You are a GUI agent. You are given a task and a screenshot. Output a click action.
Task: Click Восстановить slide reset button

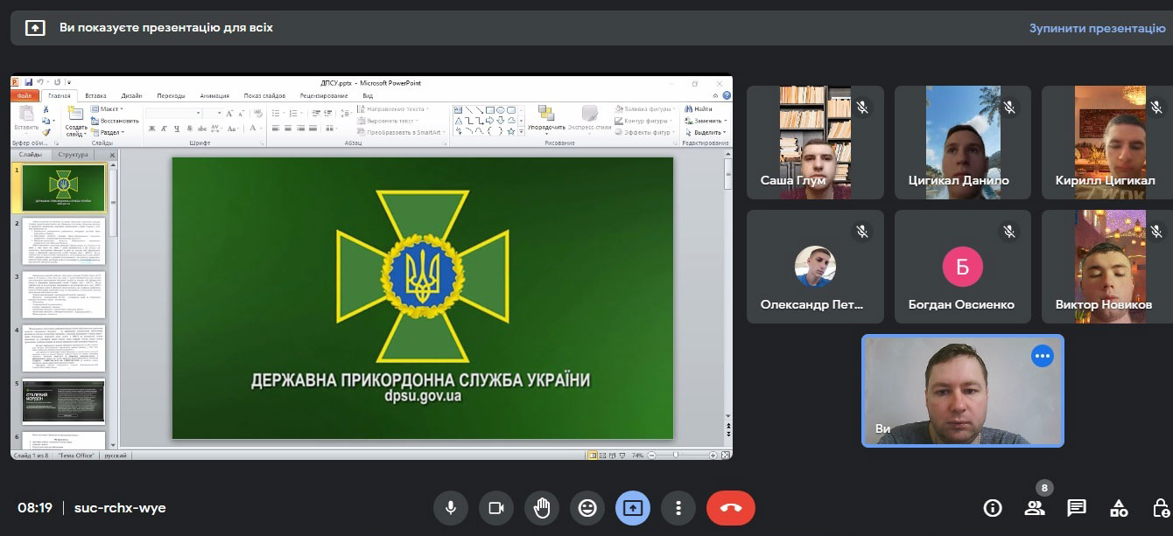tap(115, 121)
